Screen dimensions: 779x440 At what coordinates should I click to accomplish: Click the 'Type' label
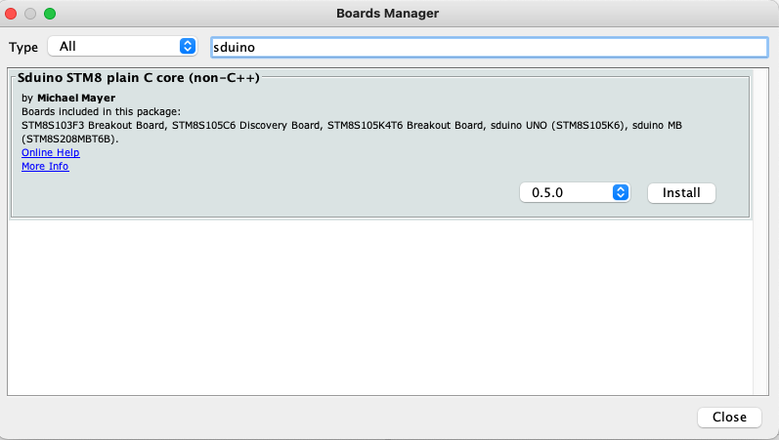click(23, 48)
